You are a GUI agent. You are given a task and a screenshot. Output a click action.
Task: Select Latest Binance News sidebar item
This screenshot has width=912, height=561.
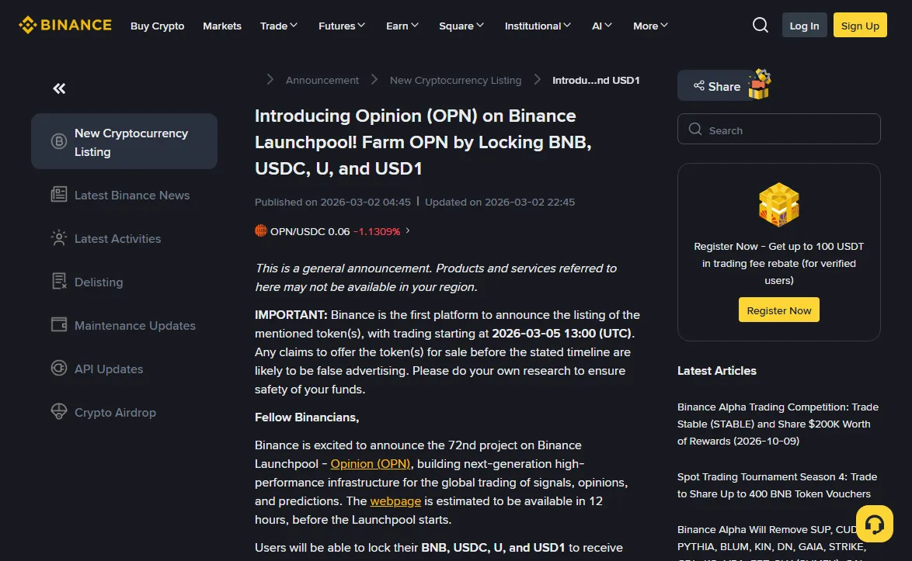tap(124, 195)
